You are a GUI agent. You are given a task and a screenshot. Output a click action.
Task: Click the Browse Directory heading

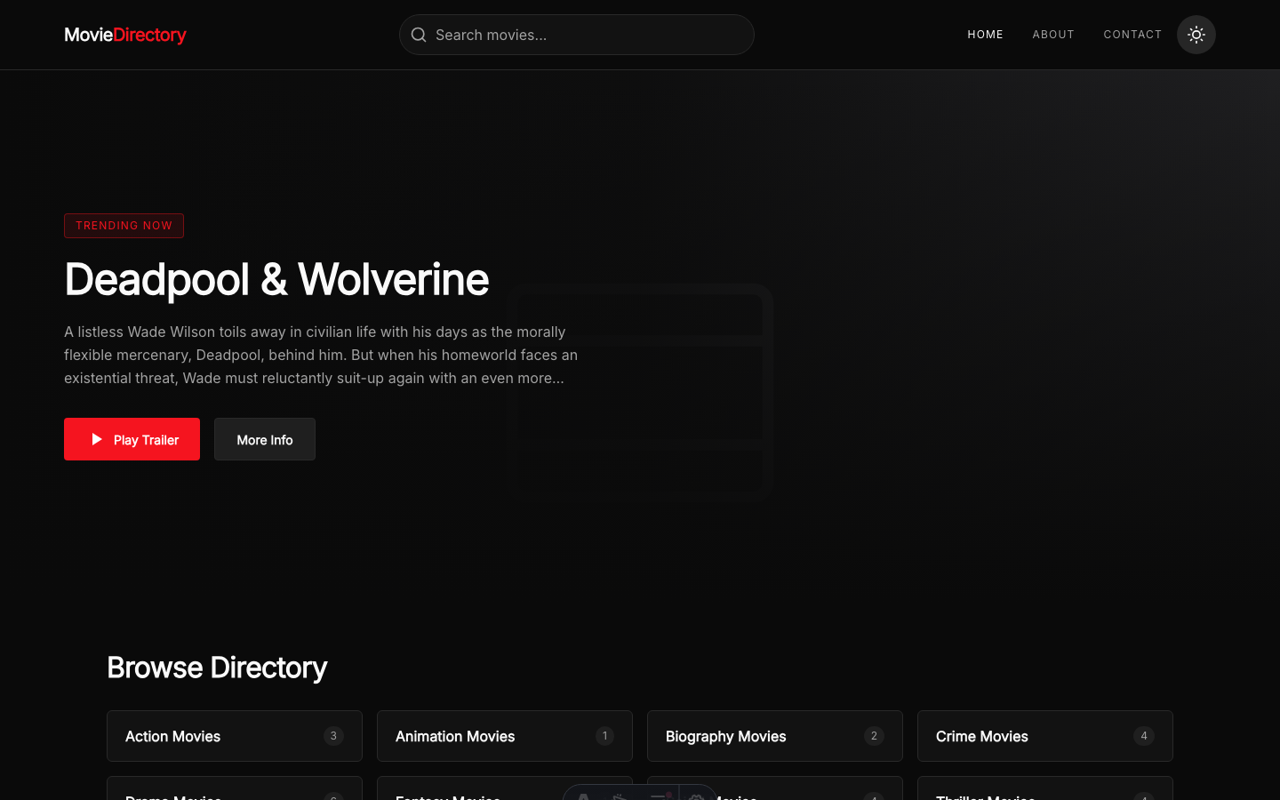click(217, 668)
